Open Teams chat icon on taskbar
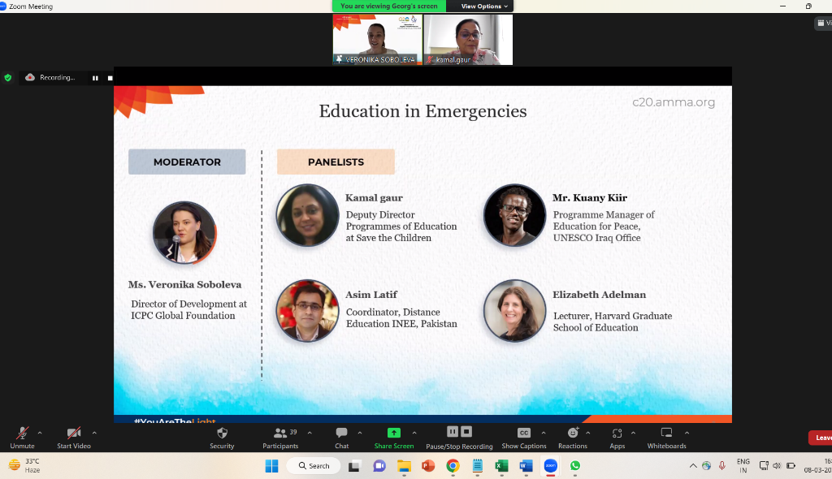Viewport: 832px width, 479px height. coord(379,466)
